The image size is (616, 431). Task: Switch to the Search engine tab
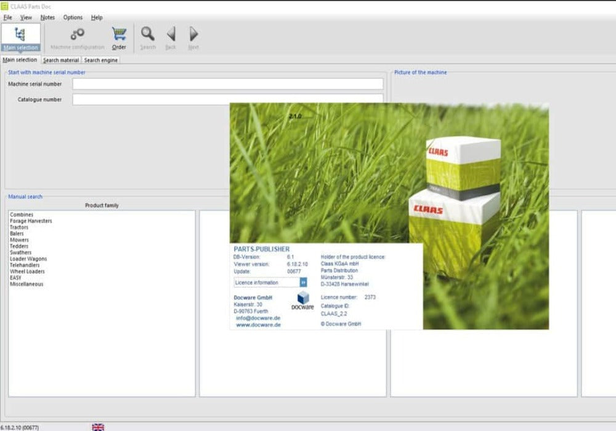click(x=100, y=60)
